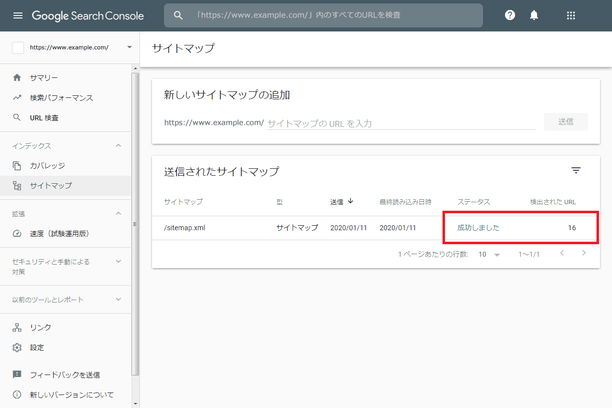Switch to 検索パフォーマンス
Screen dimensions: 612x408
tap(62, 97)
